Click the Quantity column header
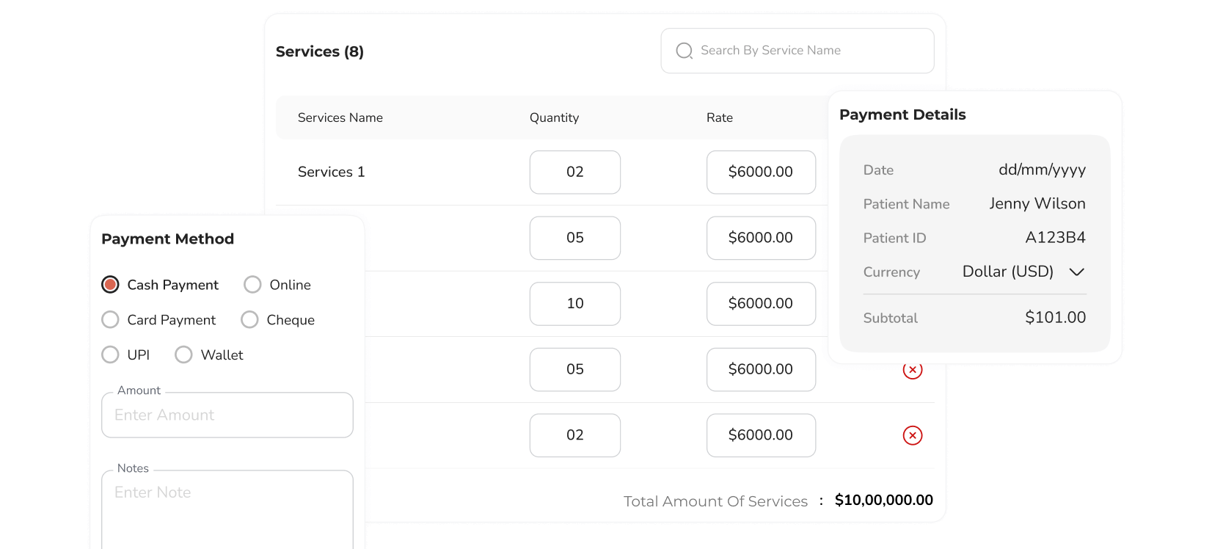 click(554, 117)
